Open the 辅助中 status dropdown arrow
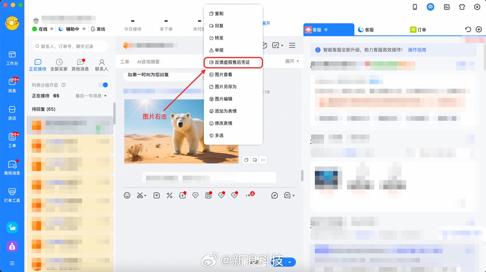This screenshot has width=486, height=272. coord(84,29)
